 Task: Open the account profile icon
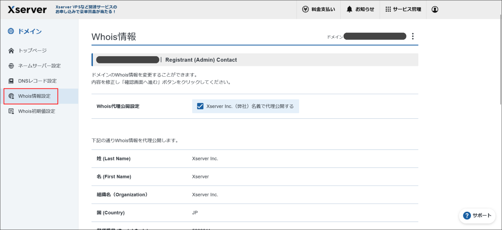click(x=435, y=9)
